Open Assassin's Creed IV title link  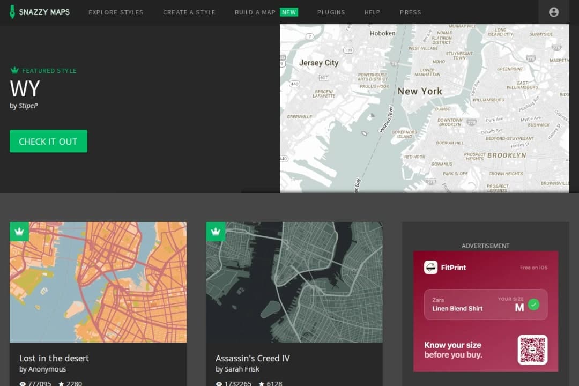coord(253,358)
